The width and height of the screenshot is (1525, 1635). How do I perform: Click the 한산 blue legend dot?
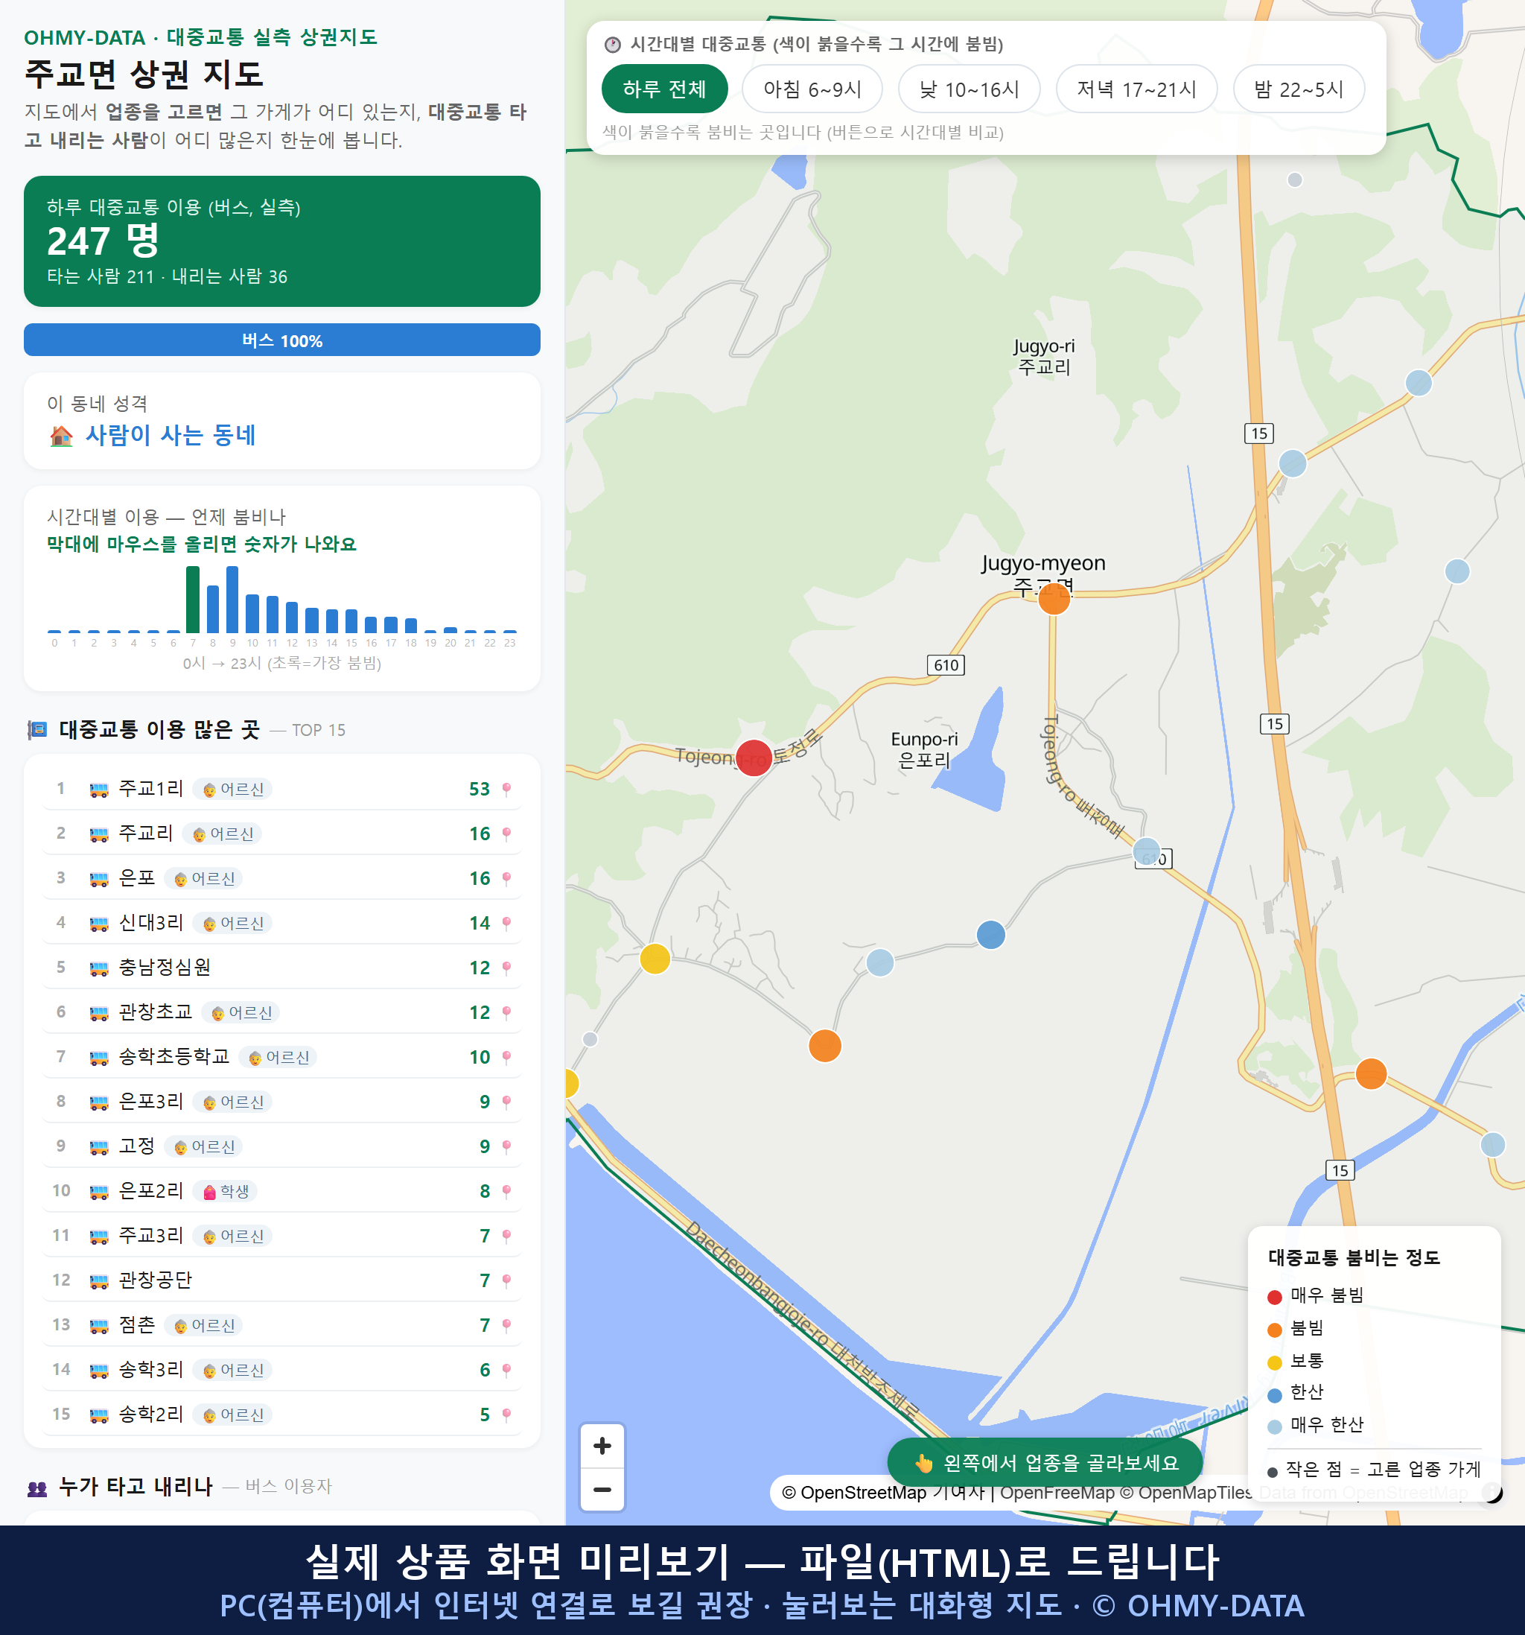[x=1274, y=1395]
